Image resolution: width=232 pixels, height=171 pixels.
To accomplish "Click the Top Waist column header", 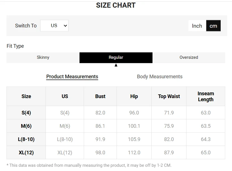I will tap(169, 96).
